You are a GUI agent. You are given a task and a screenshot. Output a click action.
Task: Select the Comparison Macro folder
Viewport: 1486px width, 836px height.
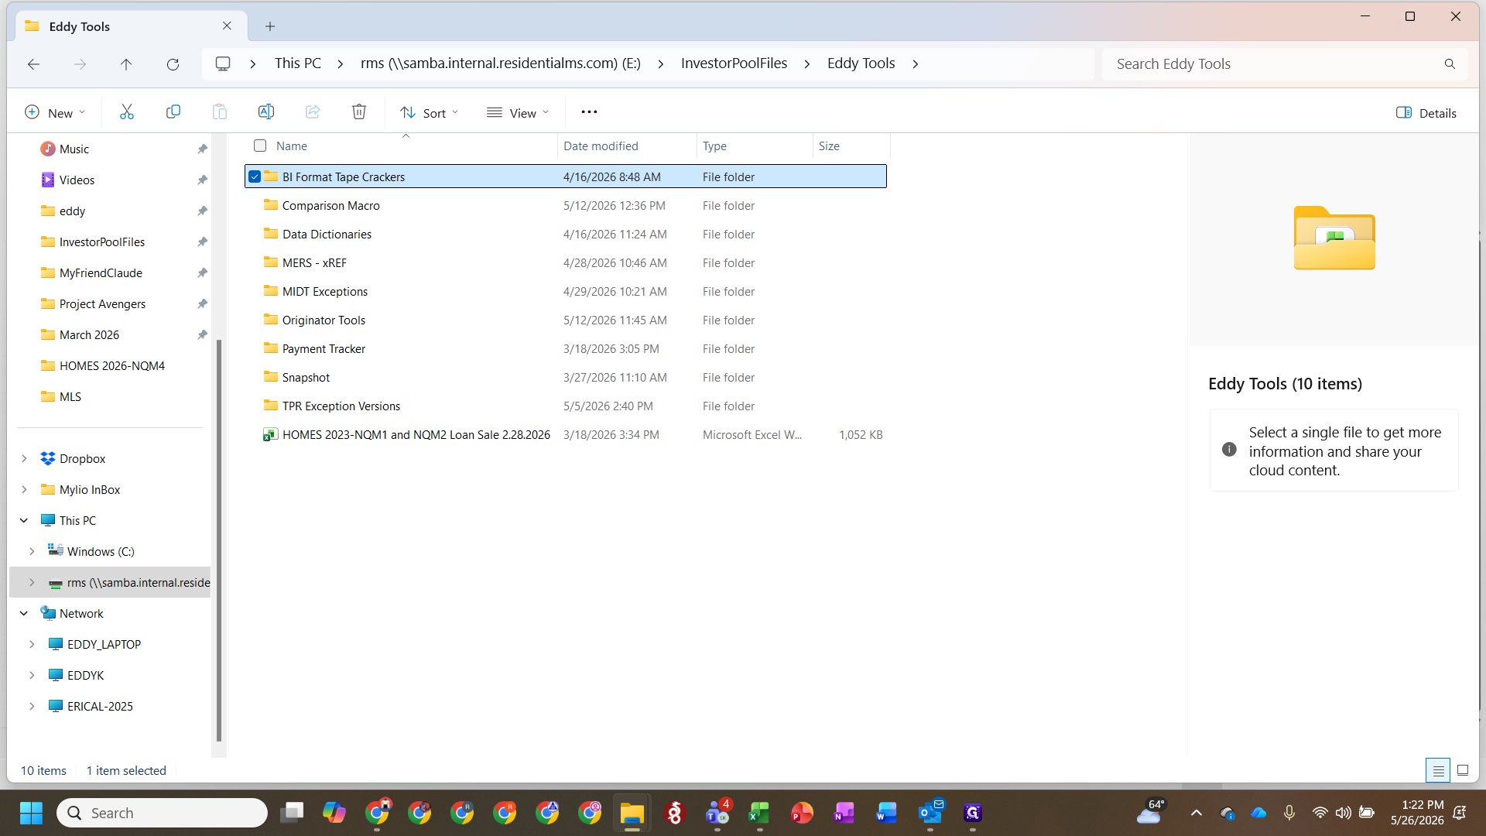click(566, 206)
